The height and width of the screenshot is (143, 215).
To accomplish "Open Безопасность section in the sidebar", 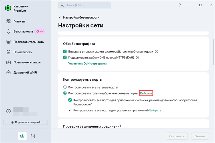I will [x=23, y=31].
